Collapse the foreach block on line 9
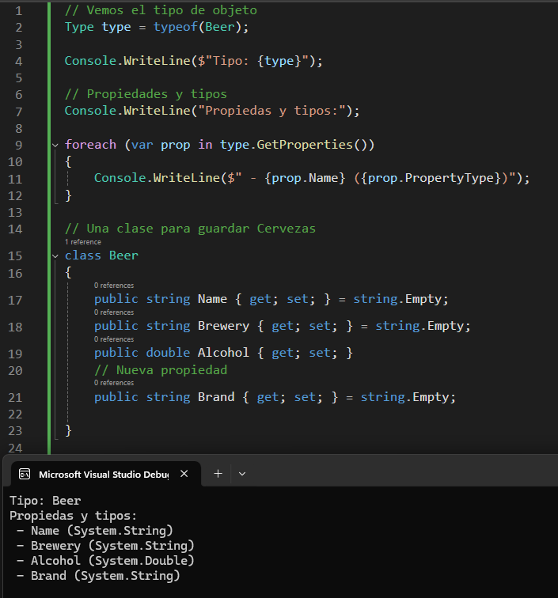Image resolution: width=558 pixels, height=598 pixels. point(55,146)
